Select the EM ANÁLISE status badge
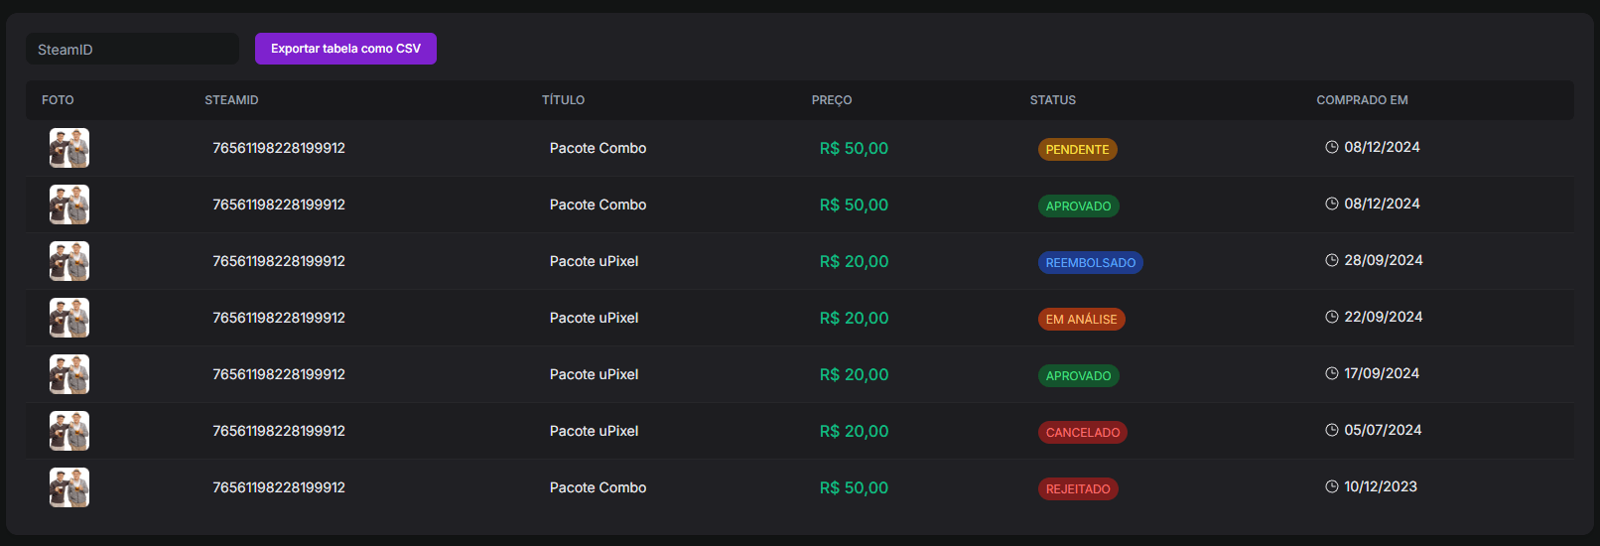Image resolution: width=1600 pixels, height=546 pixels. pyautogui.click(x=1081, y=319)
